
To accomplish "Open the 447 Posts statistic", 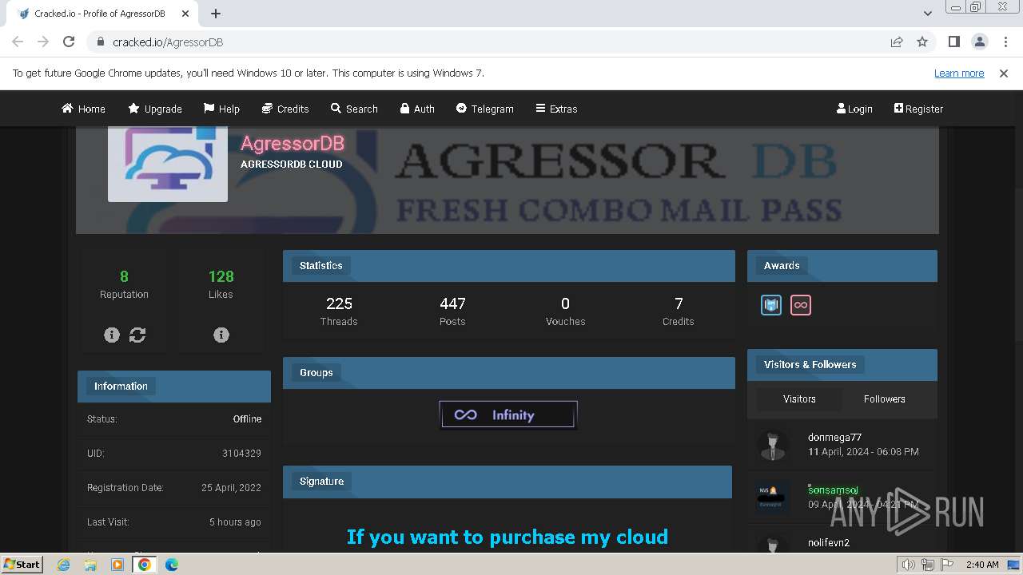I will [452, 311].
